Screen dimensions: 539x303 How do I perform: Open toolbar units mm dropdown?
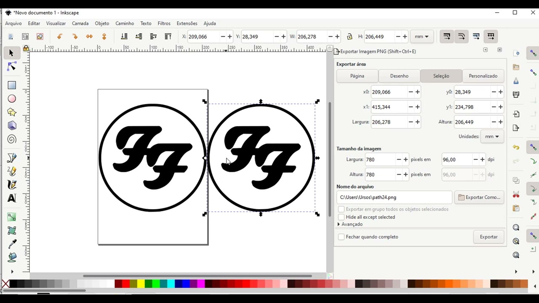point(422,37)
